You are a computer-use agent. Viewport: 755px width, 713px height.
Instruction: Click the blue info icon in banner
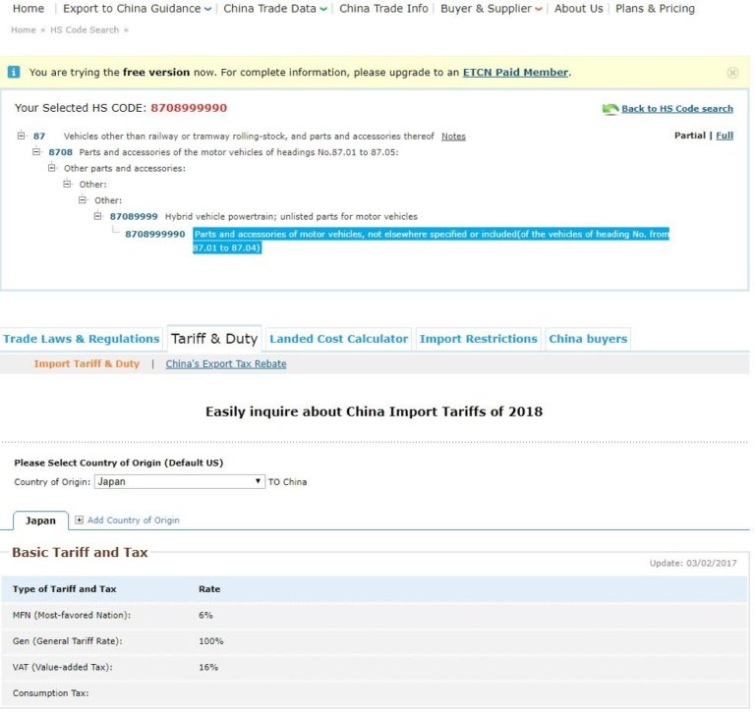point(14,73)
